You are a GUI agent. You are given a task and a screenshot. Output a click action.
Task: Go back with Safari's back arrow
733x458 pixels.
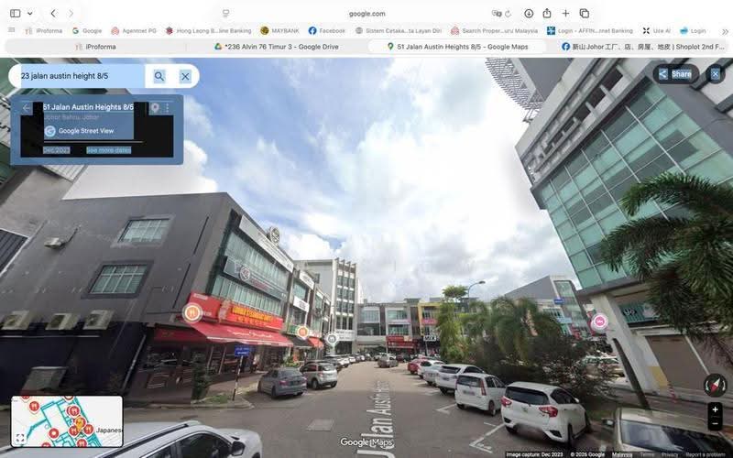(53, 14)
